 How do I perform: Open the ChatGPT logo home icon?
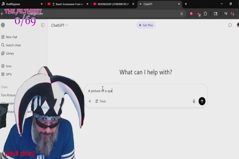point(3,25)
